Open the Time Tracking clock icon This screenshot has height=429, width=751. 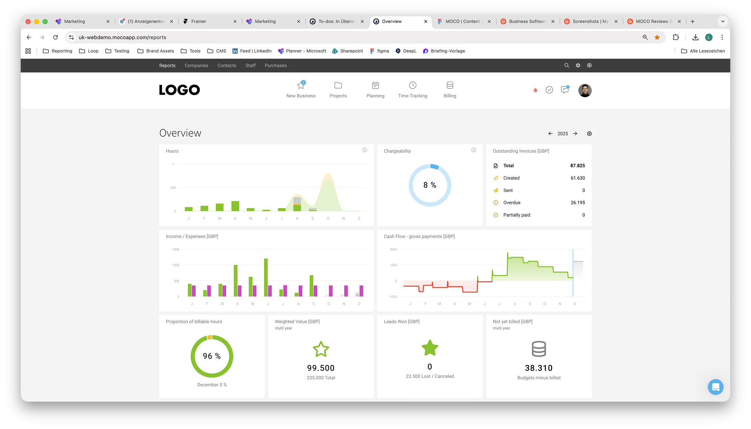click(412, 86)
